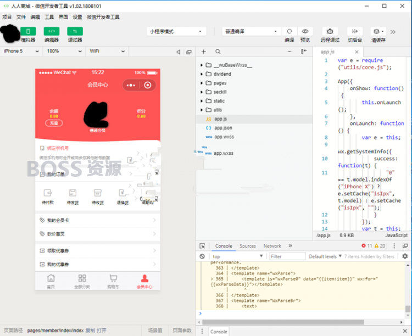Viewport: 412px width, 336px height.
Task: Show more devtools tabs chevron
Action: 290,246
